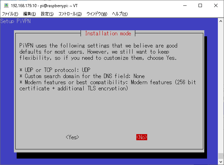Click the 'Setup PiVPN' header text

(15, 21)
